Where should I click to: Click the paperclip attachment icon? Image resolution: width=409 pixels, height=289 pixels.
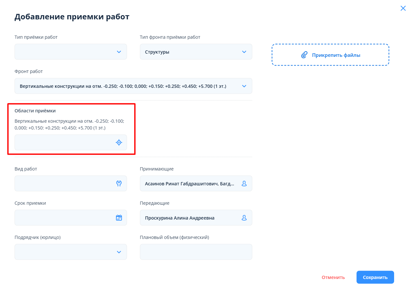coord(304,55)
